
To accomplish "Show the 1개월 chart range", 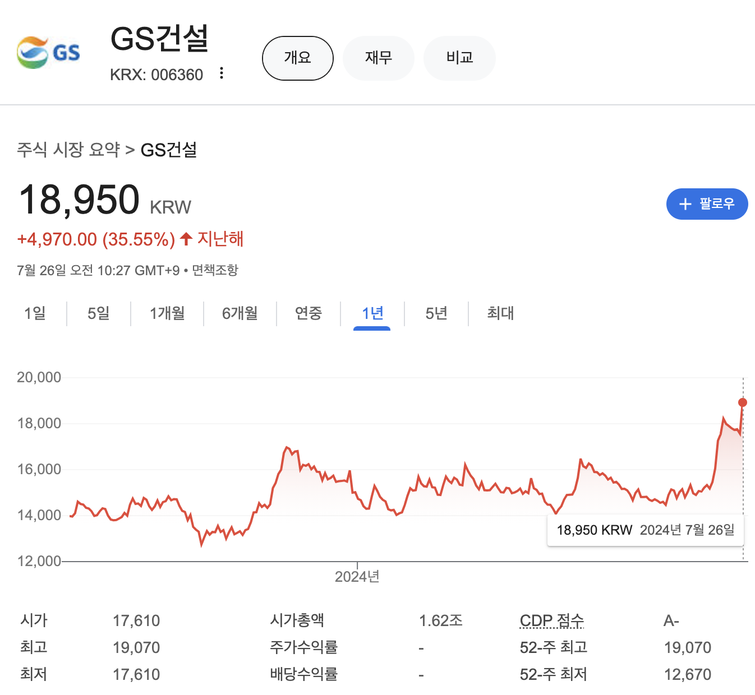I will tap(167, 313).
